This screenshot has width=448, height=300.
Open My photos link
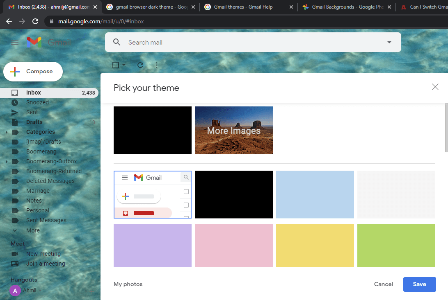click(128, 284)
